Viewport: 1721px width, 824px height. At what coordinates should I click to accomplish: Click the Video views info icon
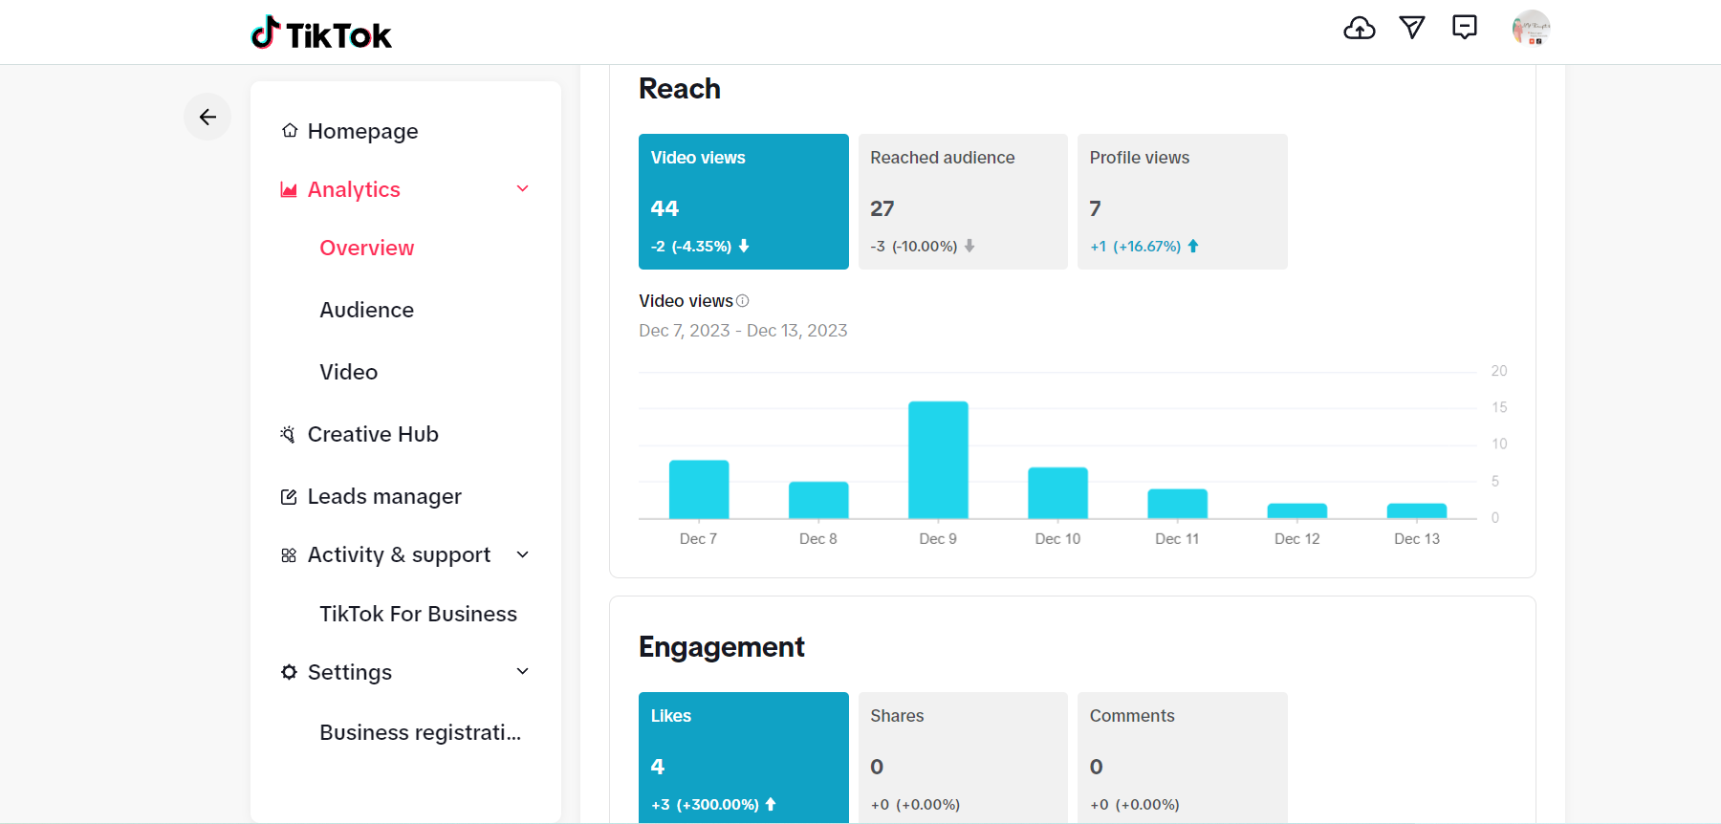(743, 301)
